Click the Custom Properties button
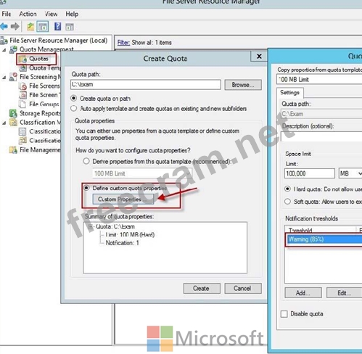362x354 pixels. pyautogui.click(x=123, y=199)
